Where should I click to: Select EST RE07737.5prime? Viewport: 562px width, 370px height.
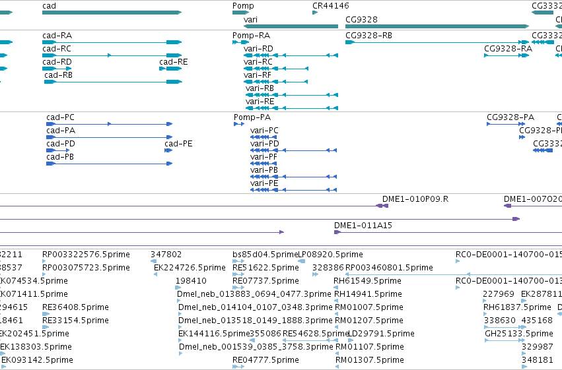[x=238, y=288]
